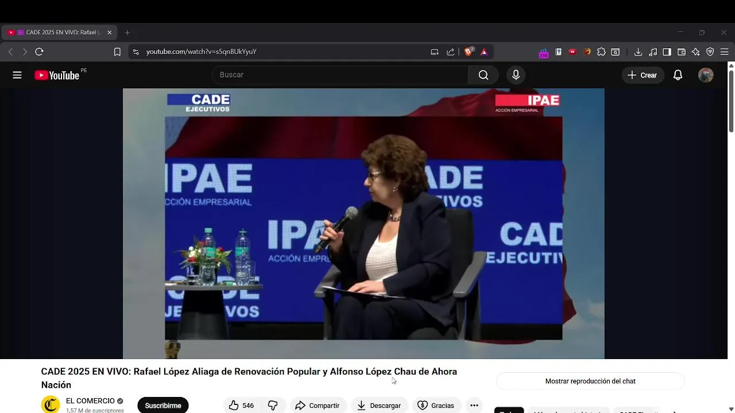Open the YouTube hamburger guide menu

tap(17, 75)
